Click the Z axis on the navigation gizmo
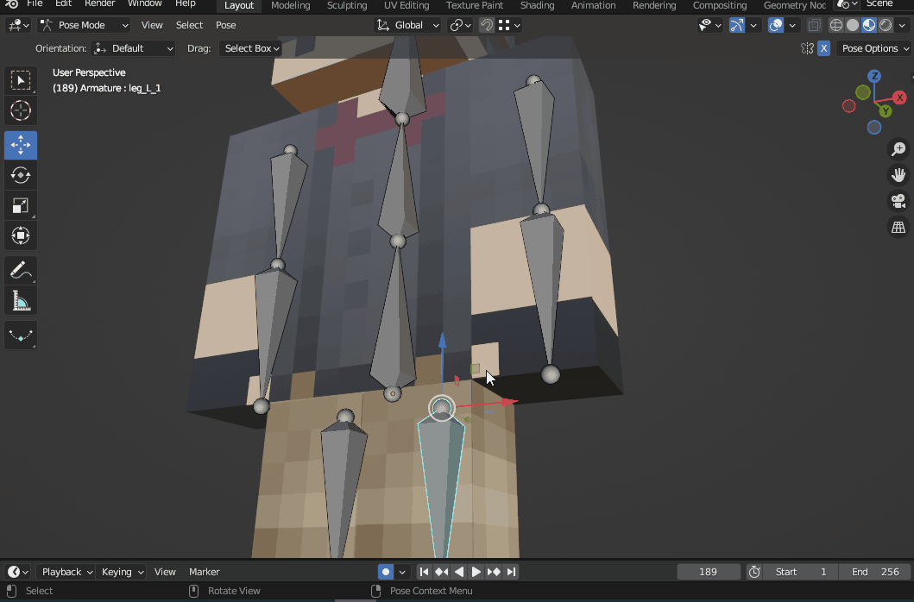Image resolution: width=914 pixels, height=602 pixels. [874, 76]
